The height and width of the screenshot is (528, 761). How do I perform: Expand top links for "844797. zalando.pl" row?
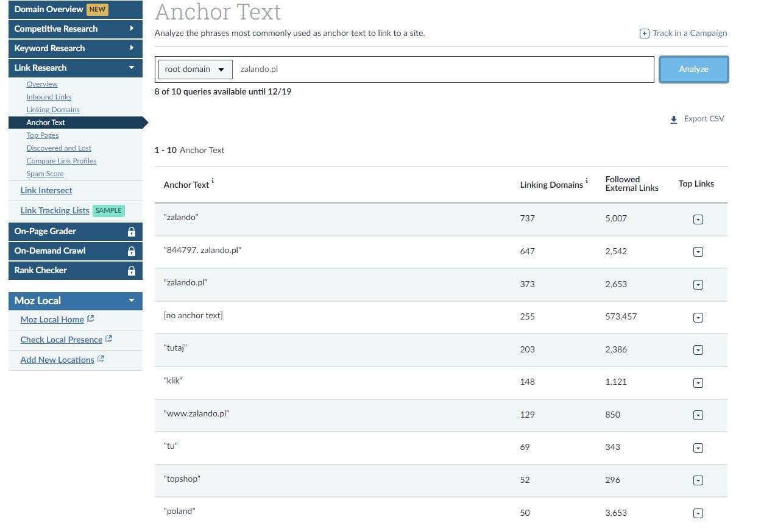click(698, 252)
